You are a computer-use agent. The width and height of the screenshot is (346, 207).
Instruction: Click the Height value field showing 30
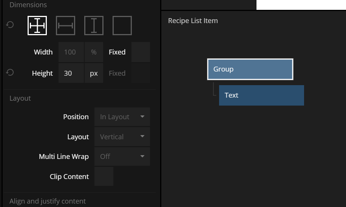click(x=71, y=73)
